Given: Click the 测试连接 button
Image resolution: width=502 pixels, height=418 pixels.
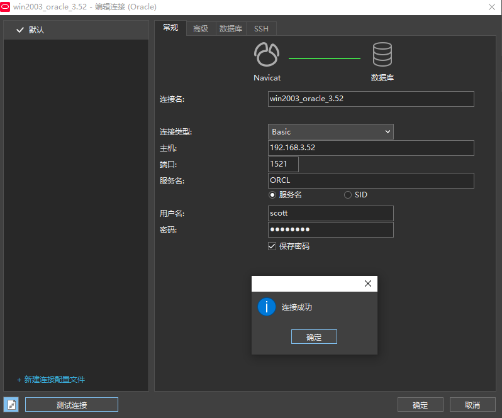Looking at the screenshot, I should point(72,405).
